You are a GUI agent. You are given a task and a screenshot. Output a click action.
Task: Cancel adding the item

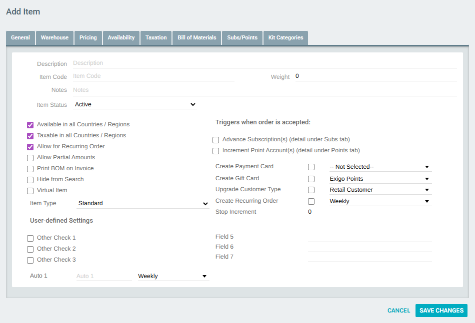pyautogui.click(x=398, y=311)
